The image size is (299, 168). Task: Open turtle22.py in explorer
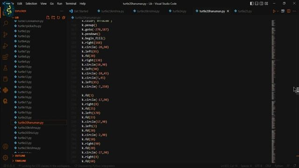[25, 143]
